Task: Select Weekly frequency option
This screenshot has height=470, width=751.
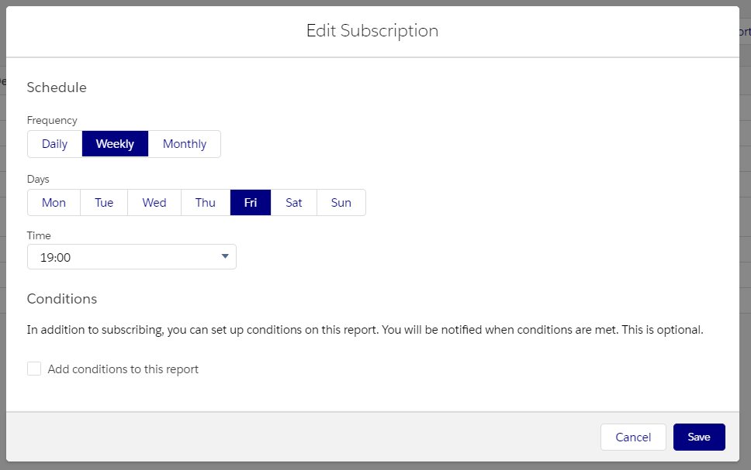Action: [115, 144]
